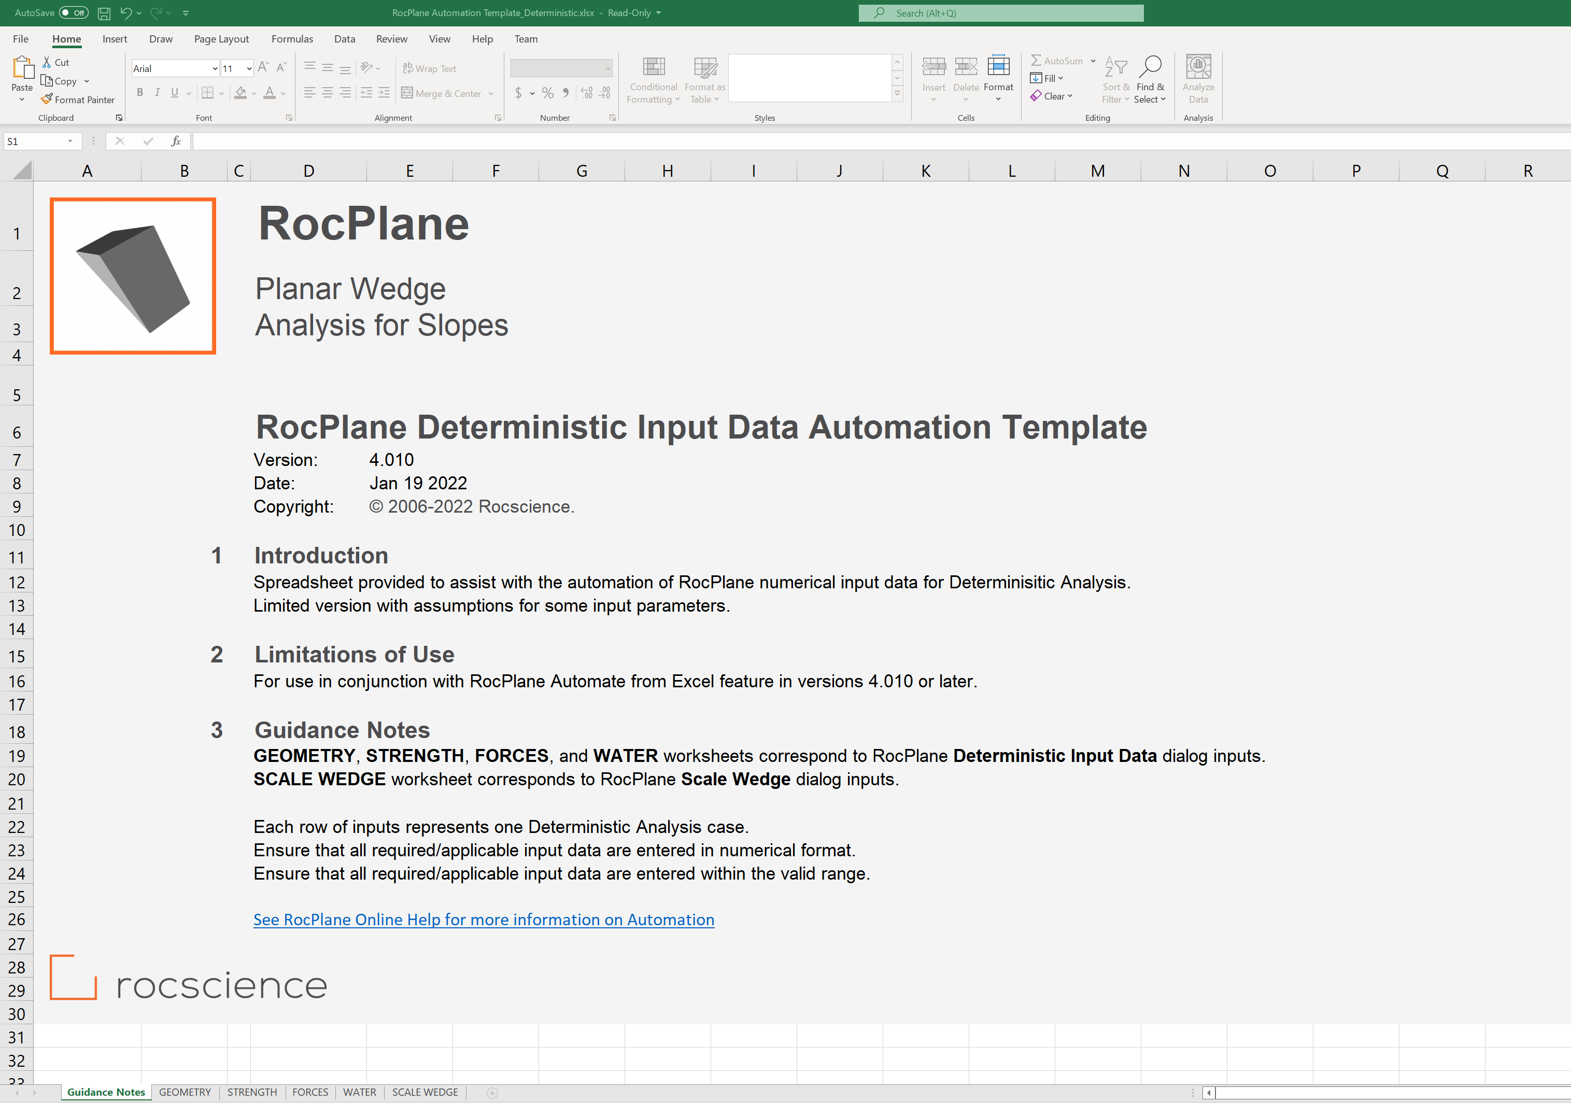Toggle Italic formatting
This screenshot has height=1103, width=1571.
point(158,92)
